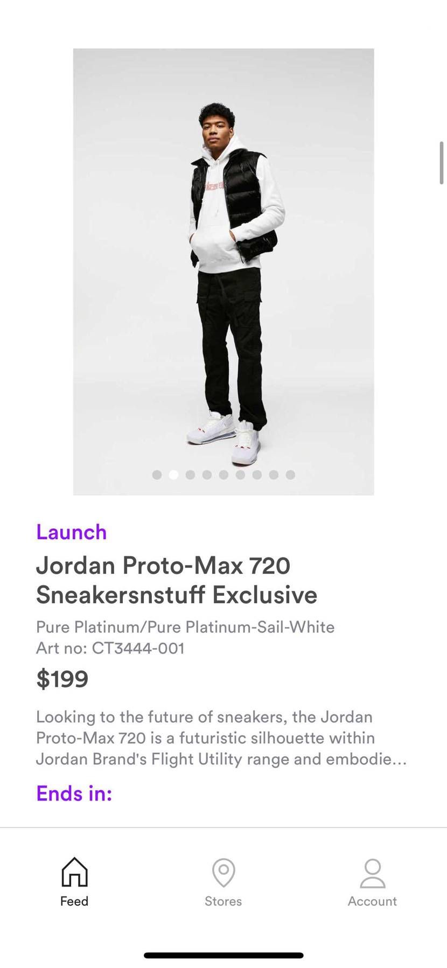Viewport: 447px width, 968px height.
Task: Expand the truncated product description text
Action: (221, 738)
